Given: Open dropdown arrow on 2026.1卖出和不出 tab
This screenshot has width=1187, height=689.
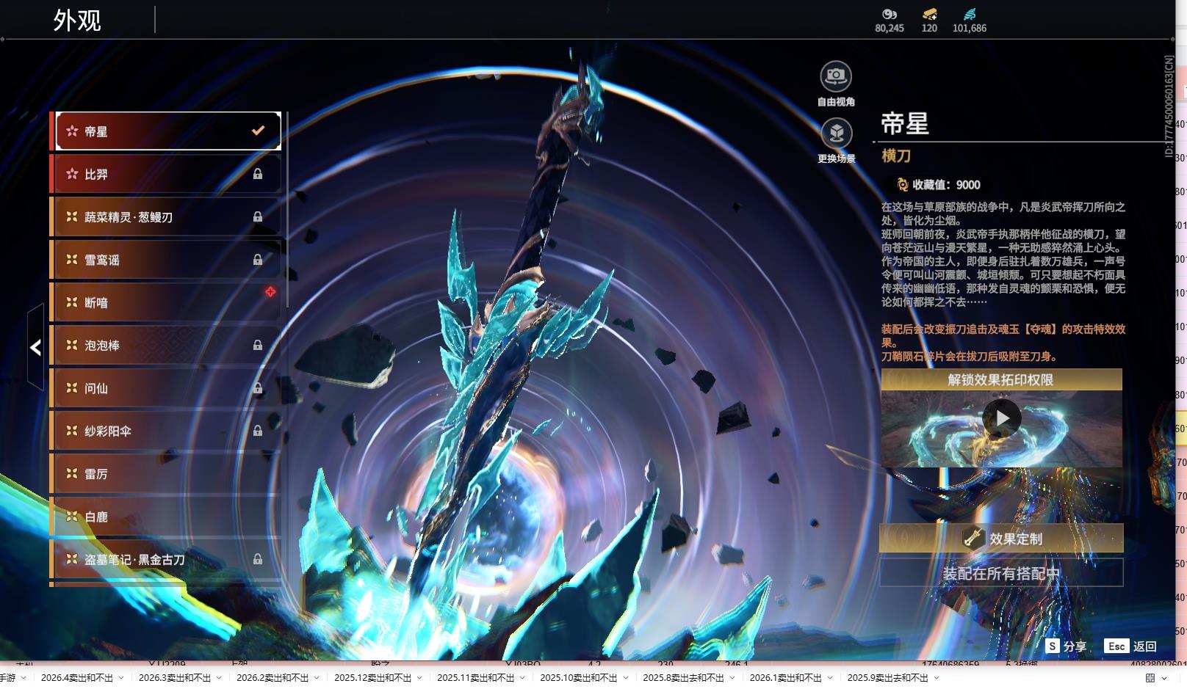Looking at the screenshot, I should click(x=830, y=678).
